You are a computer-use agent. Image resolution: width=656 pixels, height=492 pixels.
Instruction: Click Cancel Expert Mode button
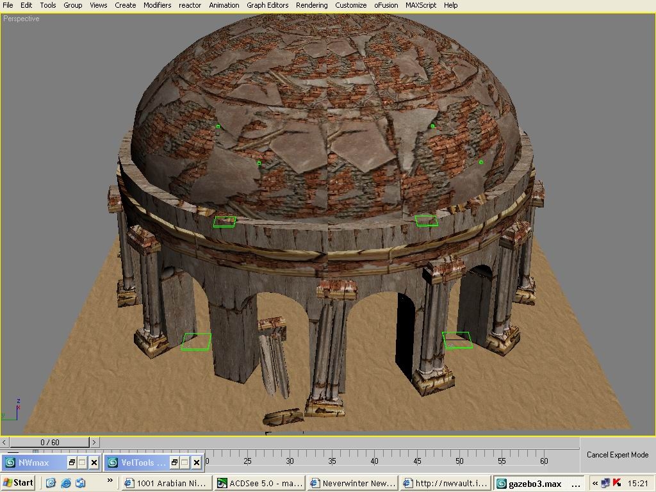tap(617, 455)
